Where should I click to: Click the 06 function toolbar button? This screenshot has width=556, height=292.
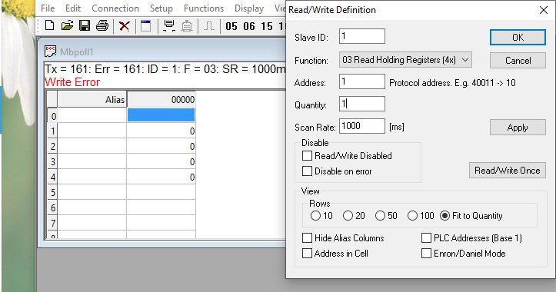pos(249,26)
